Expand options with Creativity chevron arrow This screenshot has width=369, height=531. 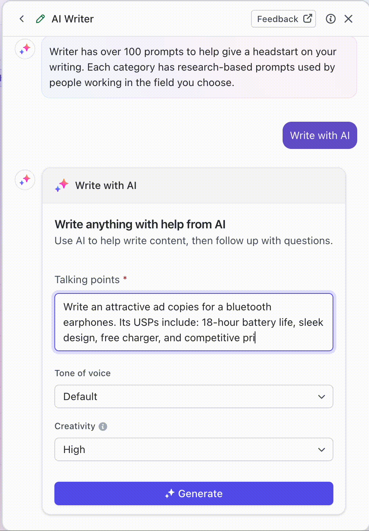322,450
